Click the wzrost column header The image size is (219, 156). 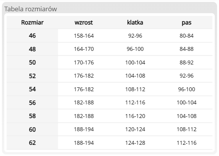[x=84, y=23]
